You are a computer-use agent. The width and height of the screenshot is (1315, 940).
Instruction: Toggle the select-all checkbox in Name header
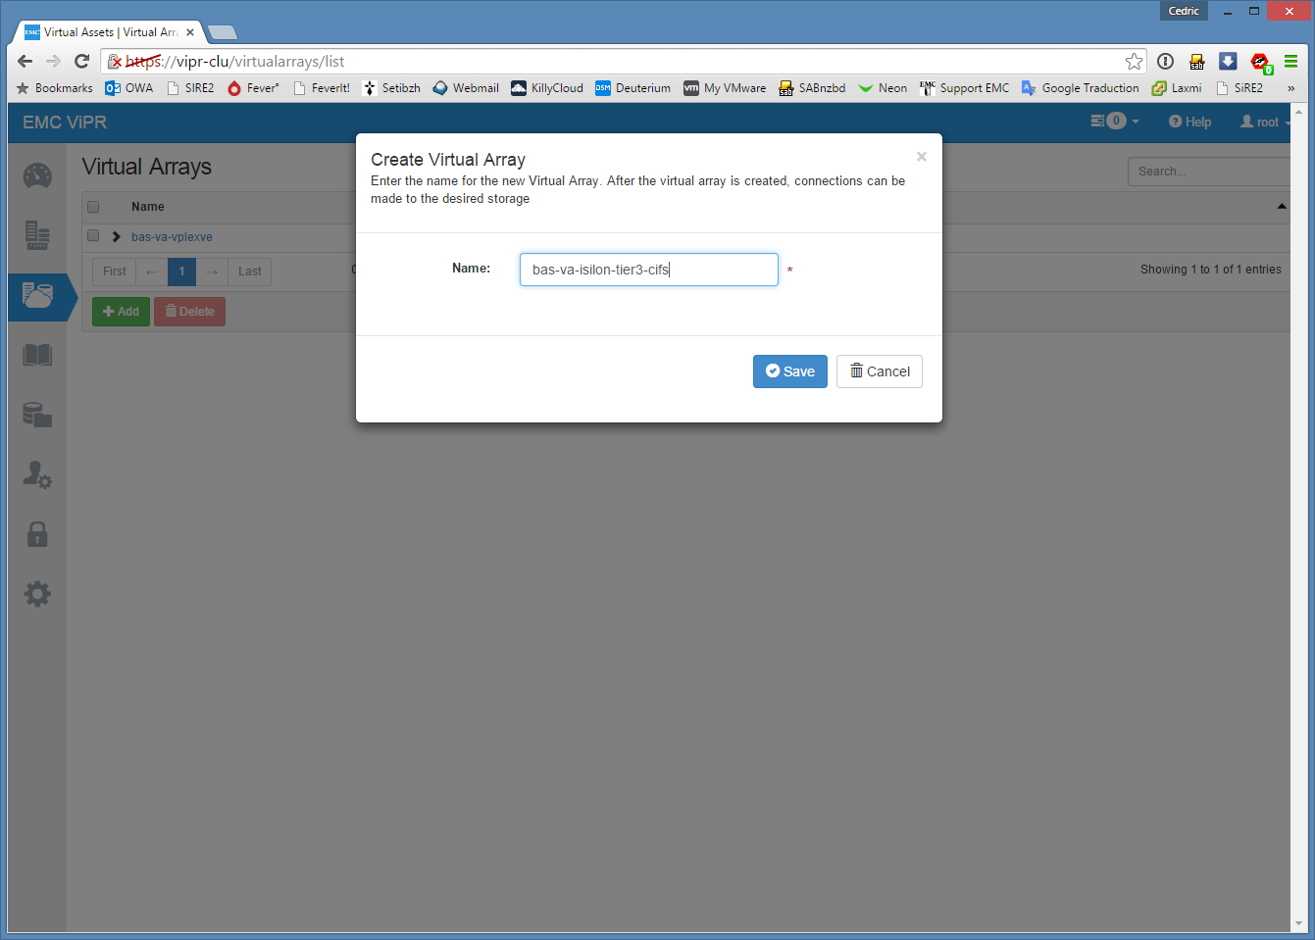point(93,207)
